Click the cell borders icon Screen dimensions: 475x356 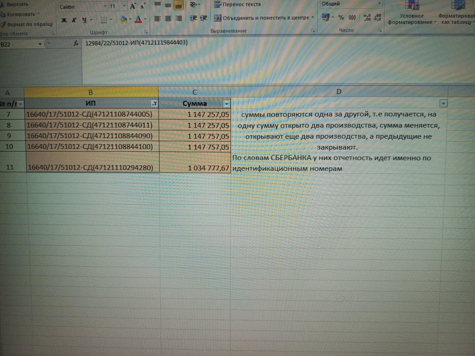tap(104, 20)
